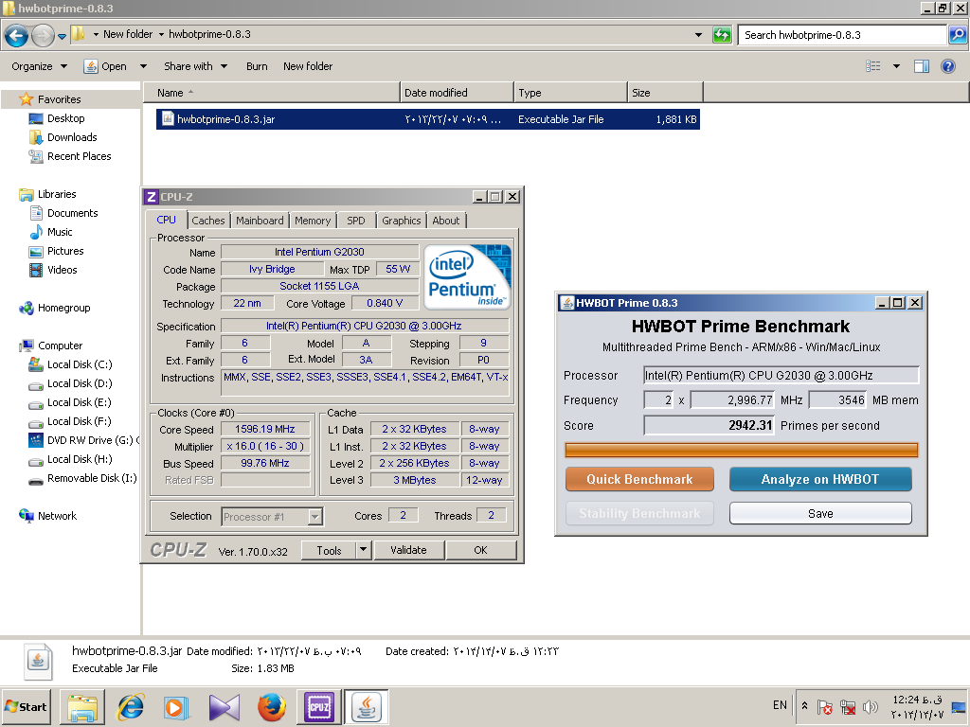The image size is (970, 727).
Task: Expand the CPU-Z Tools dropdown arrow
Action: pyautogui.click(x=363, y=550)
